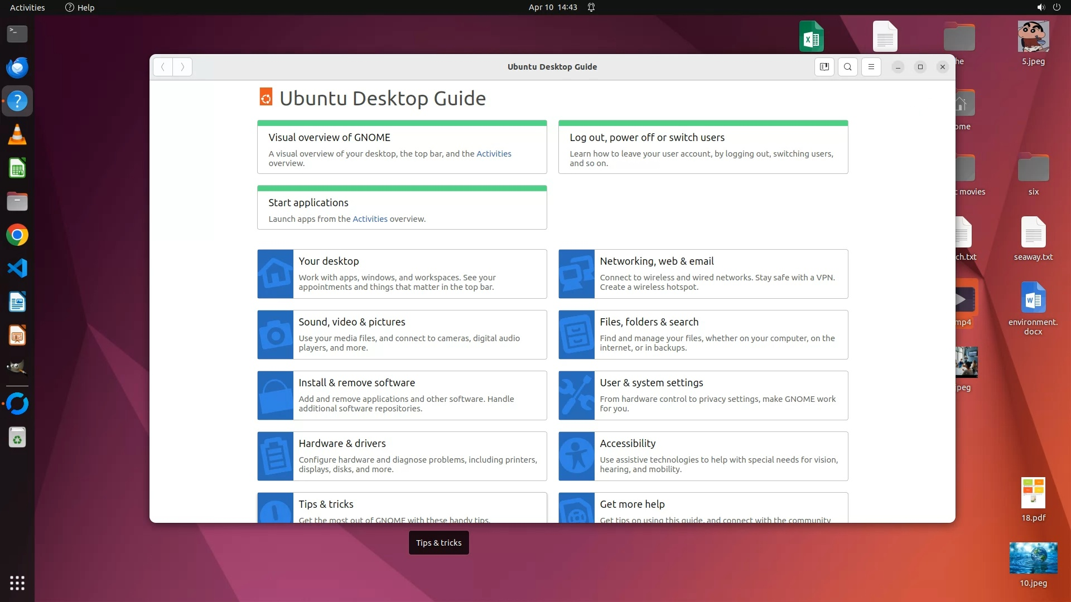Screen dimensions: 1071x602
Task: Open system menu via power icon
Action: [1056, 7]
